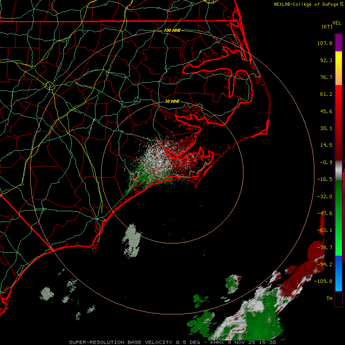Image resolution: width=345 pixels, height=345 pixels.
Task: Select the 100 NMI range ring label
Action: pos(172,30)
